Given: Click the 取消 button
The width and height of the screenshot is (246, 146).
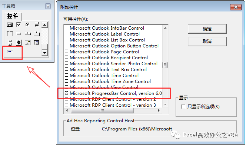Looking at the screenshot, I should click(207, 42).
